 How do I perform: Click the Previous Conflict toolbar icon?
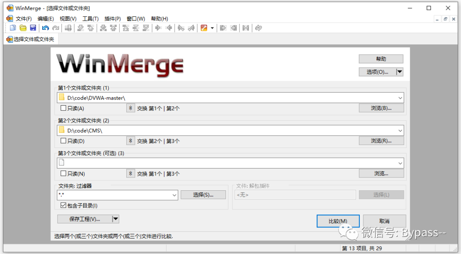113,28
